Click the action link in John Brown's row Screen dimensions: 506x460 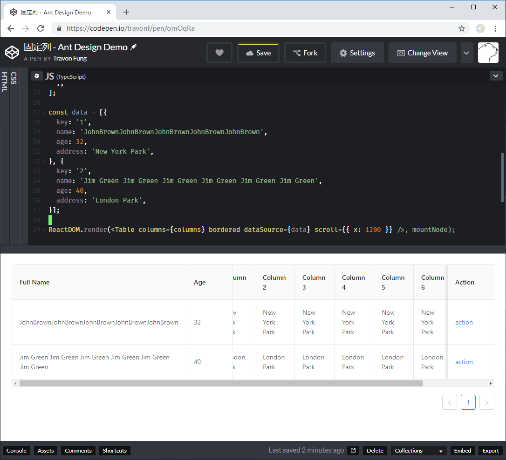464,322
